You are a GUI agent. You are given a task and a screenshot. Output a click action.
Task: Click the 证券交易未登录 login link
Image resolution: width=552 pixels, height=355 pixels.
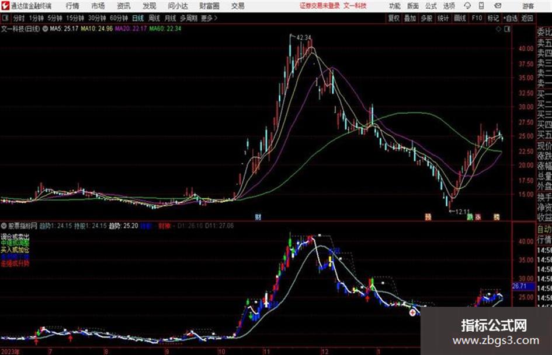[x=320, y=6]
